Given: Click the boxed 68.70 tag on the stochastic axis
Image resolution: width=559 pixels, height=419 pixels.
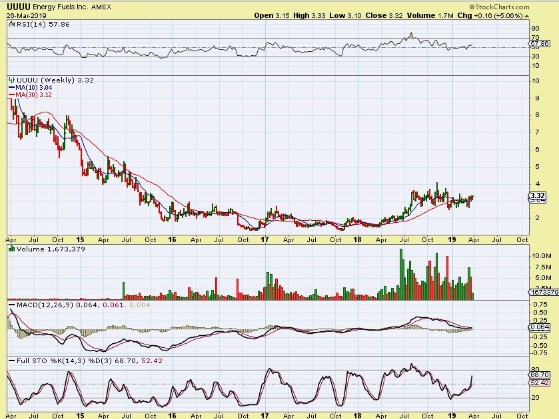Looking at the screenshot, I should [x=540, y=374].
